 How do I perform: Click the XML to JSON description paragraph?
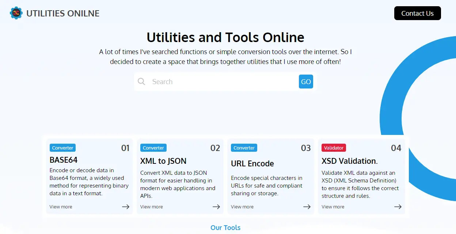(x=178, y=184)
